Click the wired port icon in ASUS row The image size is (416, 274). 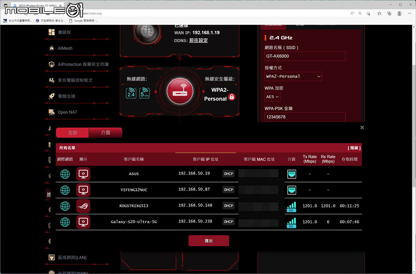point(292,174)
